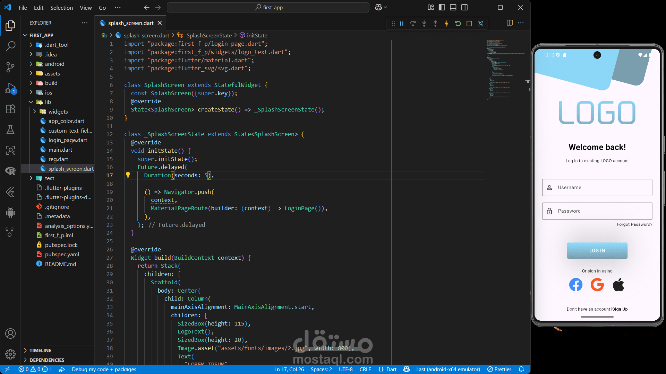Open the File menu
Screen dimensions: 666x374
pos(23,7)
